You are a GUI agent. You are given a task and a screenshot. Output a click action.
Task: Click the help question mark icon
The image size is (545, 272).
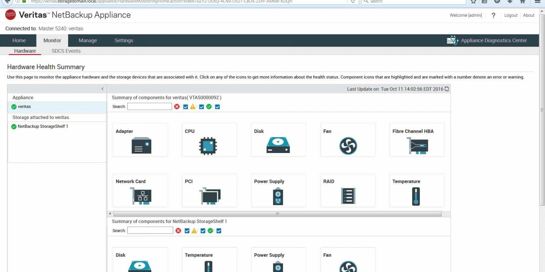tap(493, 15)
